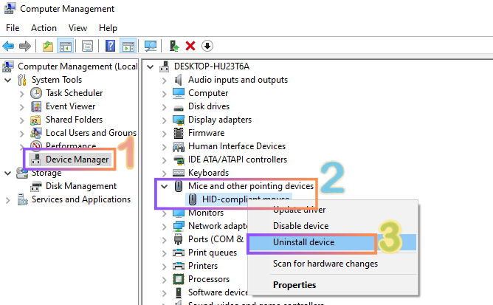Viewport: 493px width, 305px height.
Task: Click the red X uninstall toolbar icon
Action: tap(190, 46)
